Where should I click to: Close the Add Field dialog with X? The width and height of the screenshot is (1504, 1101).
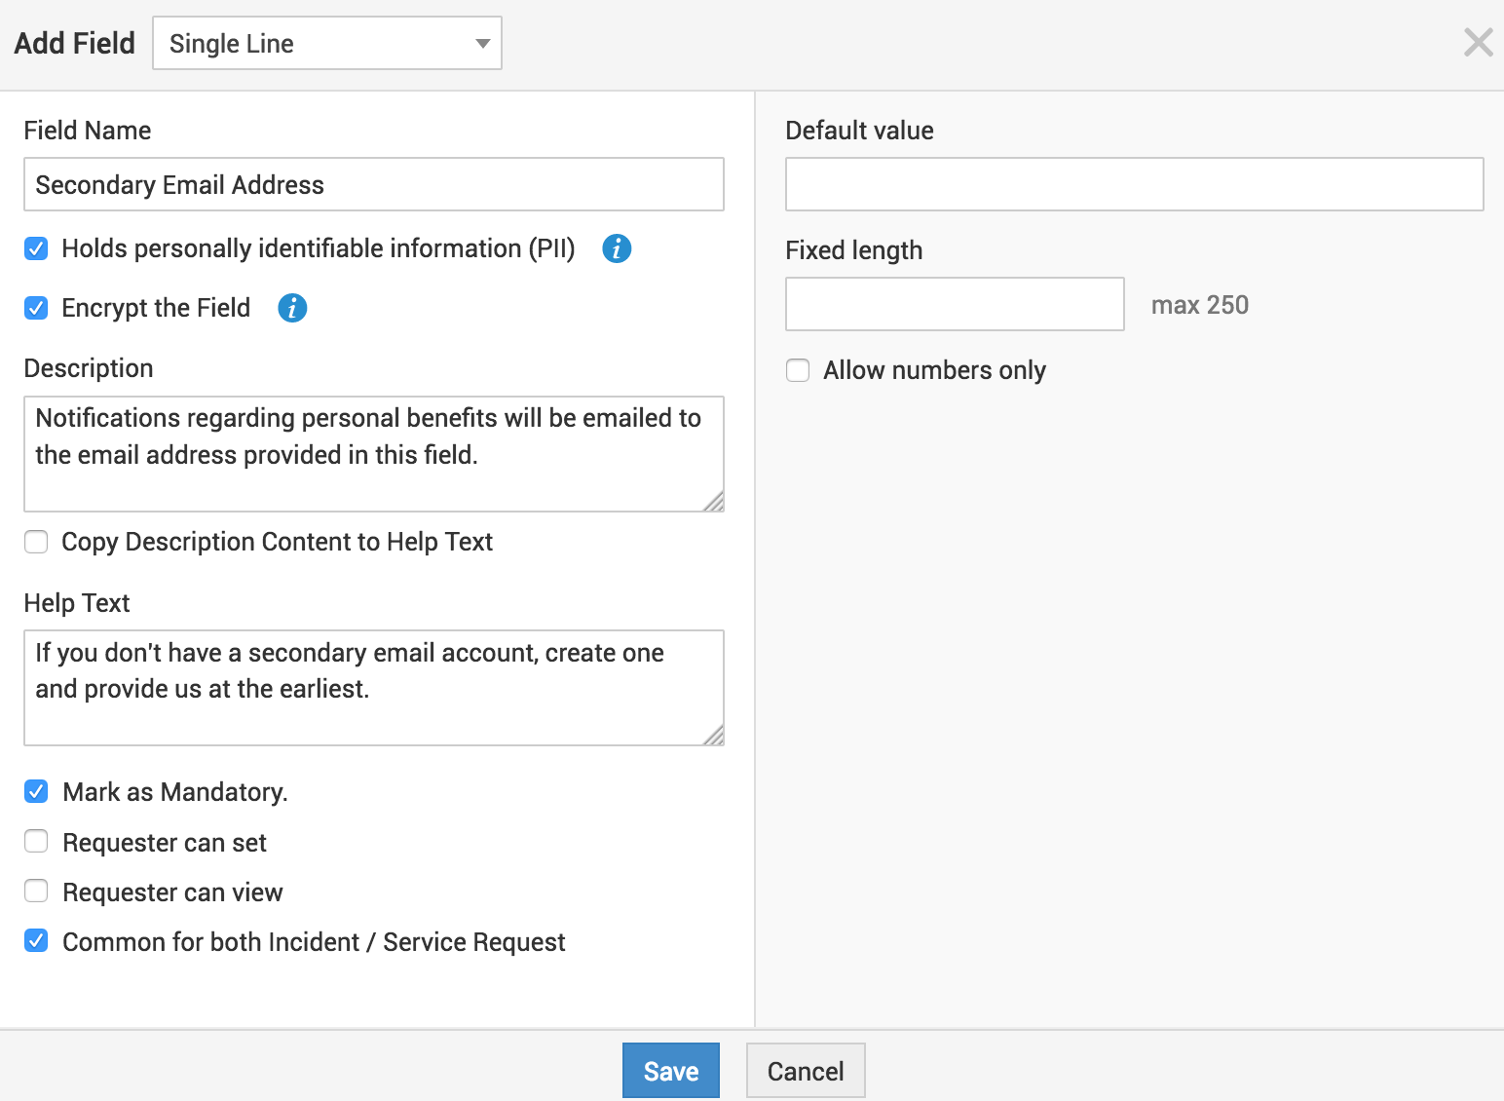[x=1478, y=43]
